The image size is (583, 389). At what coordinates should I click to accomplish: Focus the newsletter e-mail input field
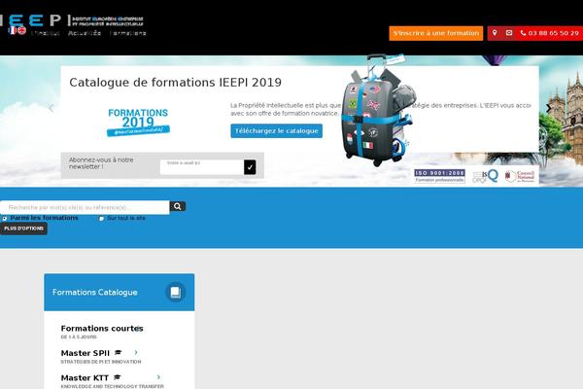coord(201,167)
